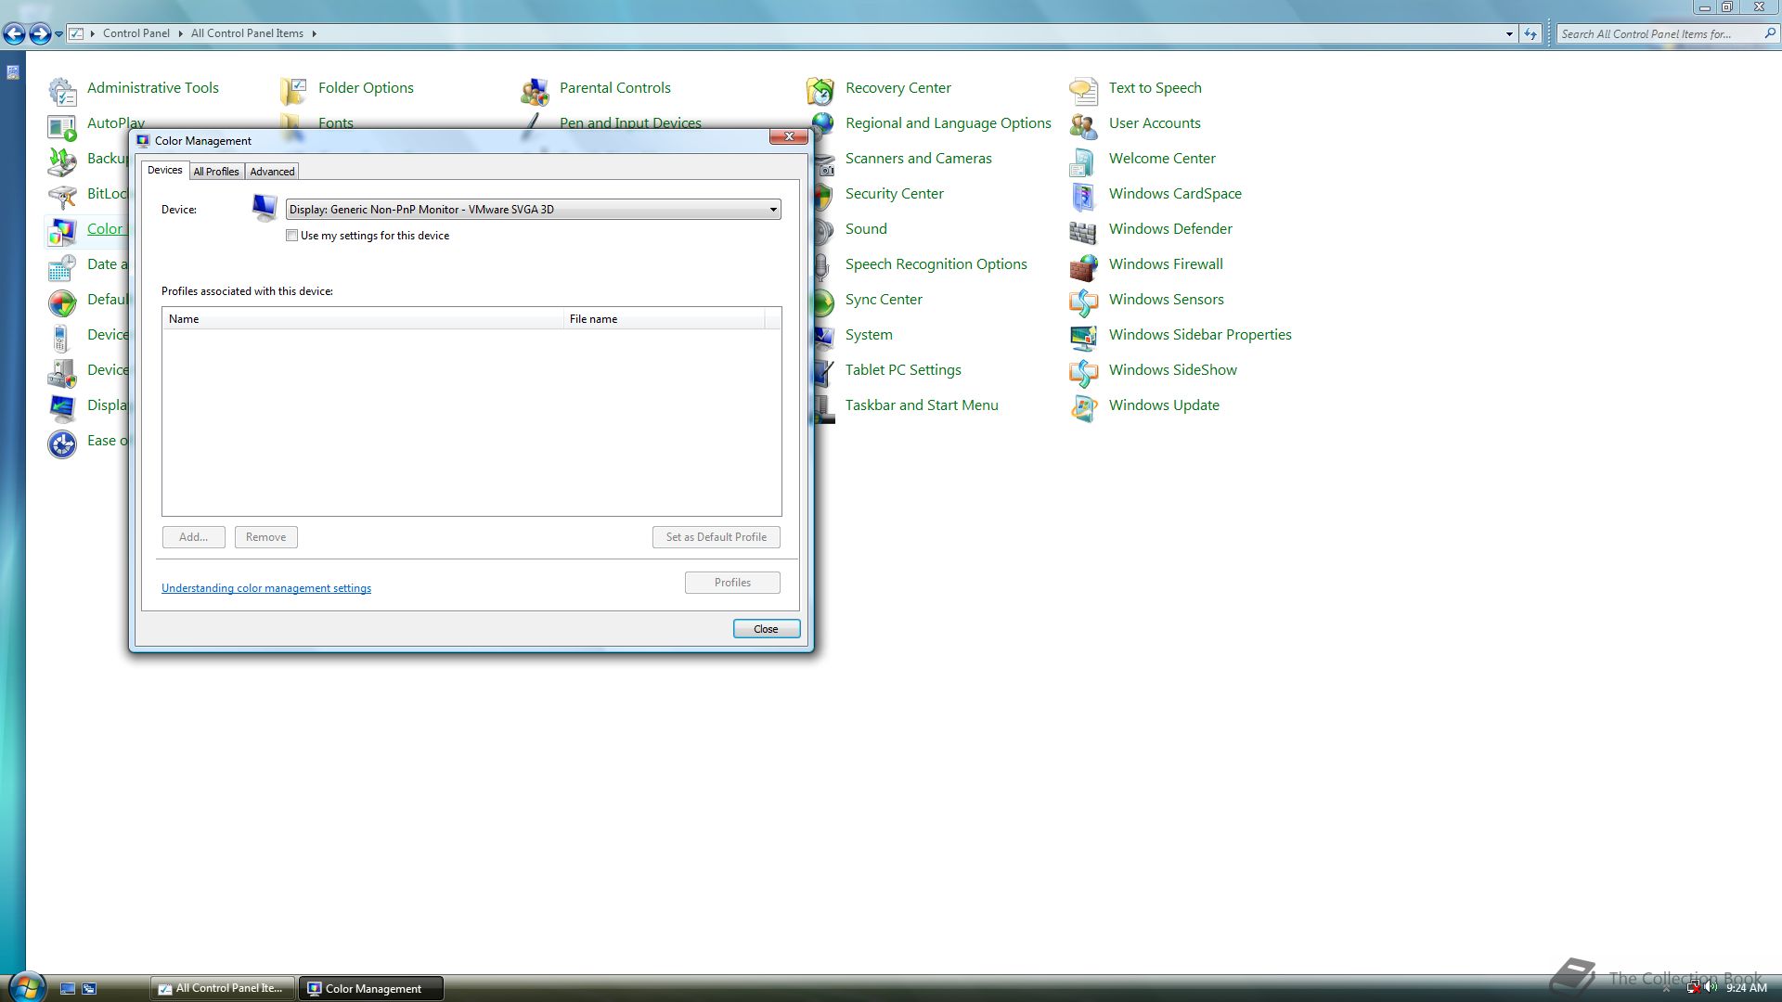Open the Device selection dropdown
Screen dimensions: 1782x1002
click(x=533, y=210)
